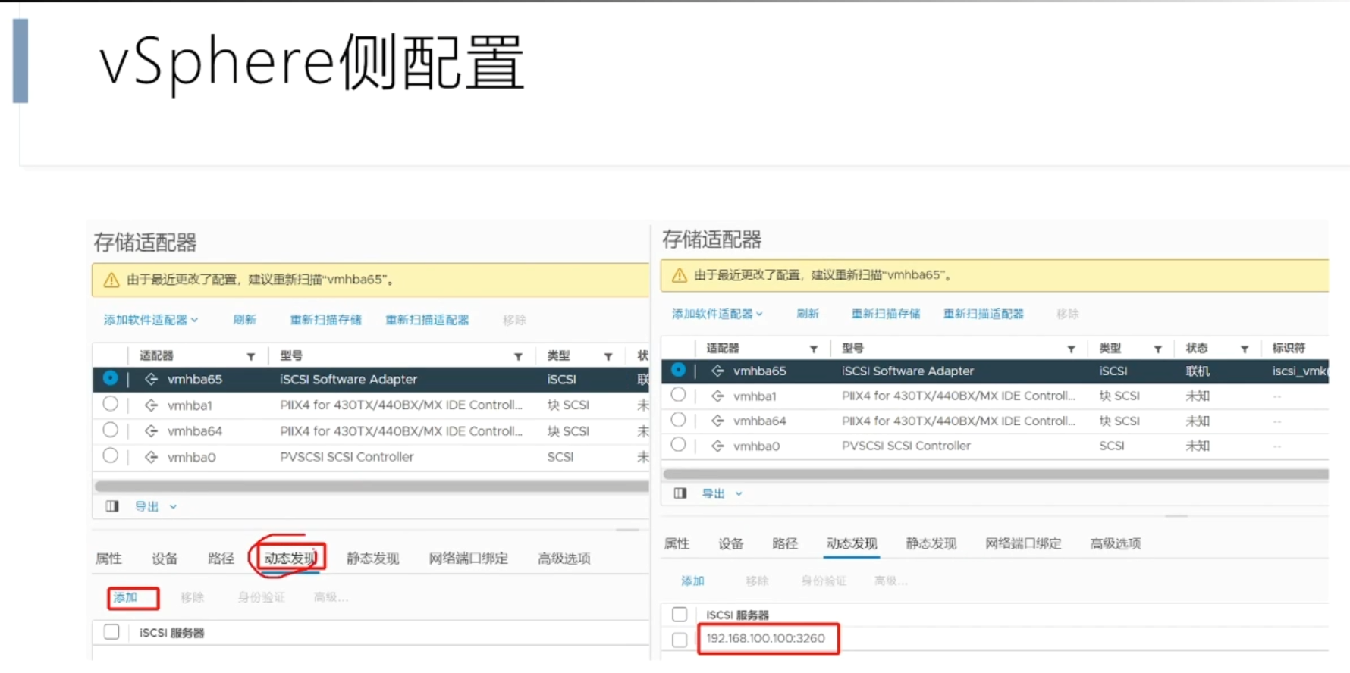Screen dimensions: 1350x673
Task: Open the 型号 column filter in left panel
Action: 519,356
